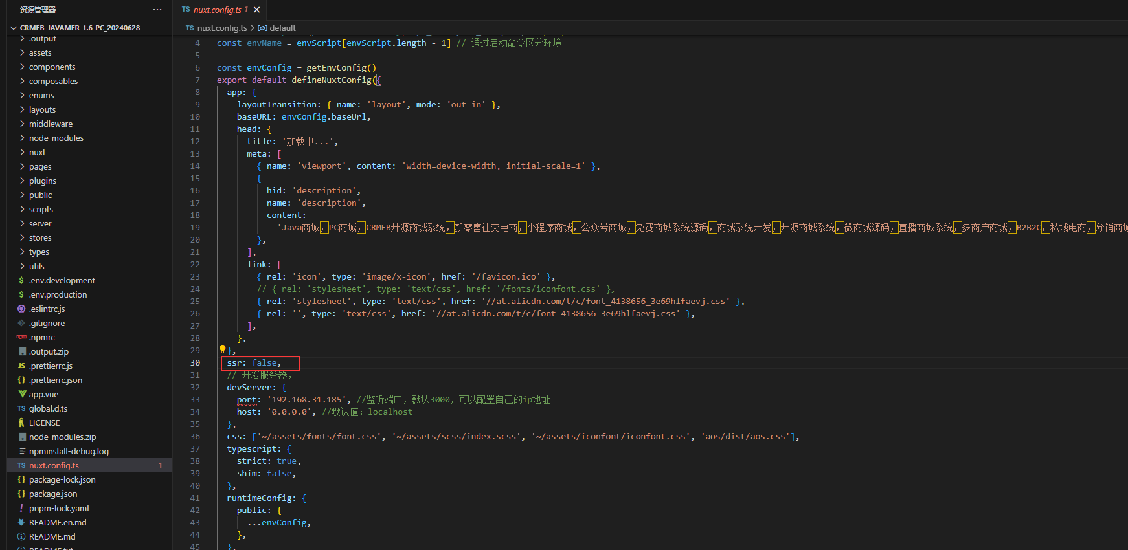
Task: Click the pnpm-lock.yaml file icon
Action: (x=21, y=508)
